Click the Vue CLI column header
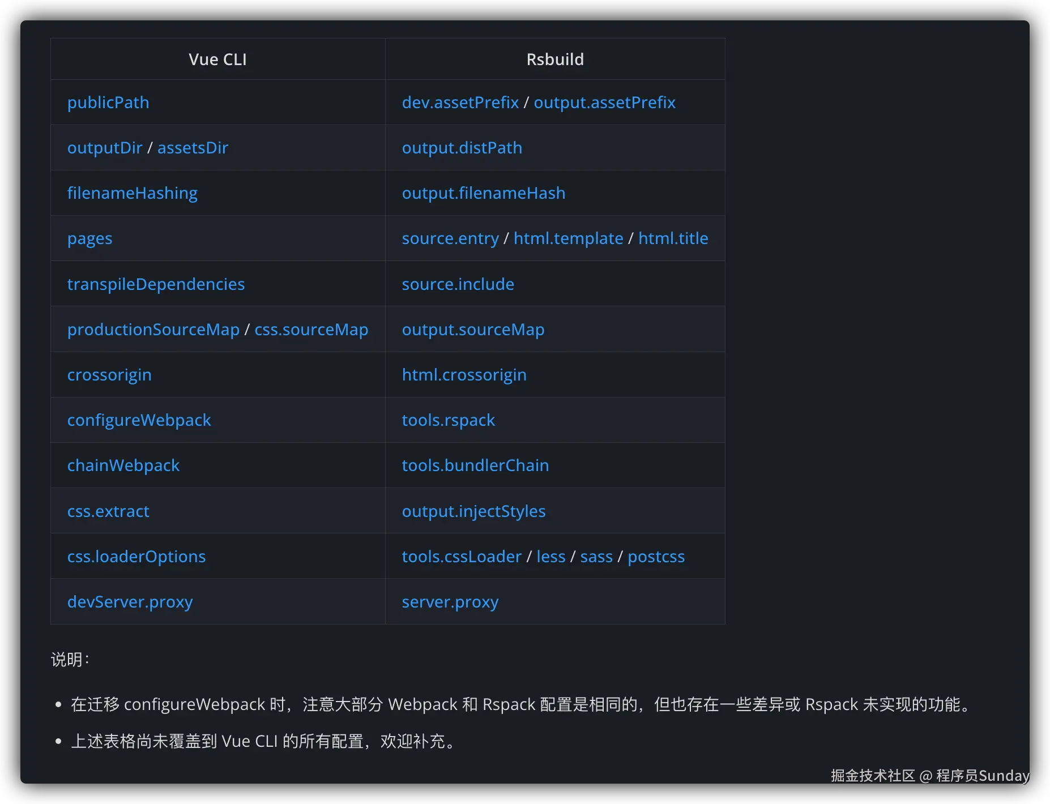Screen dimensions: 1050x804 [x=218, y=59]
